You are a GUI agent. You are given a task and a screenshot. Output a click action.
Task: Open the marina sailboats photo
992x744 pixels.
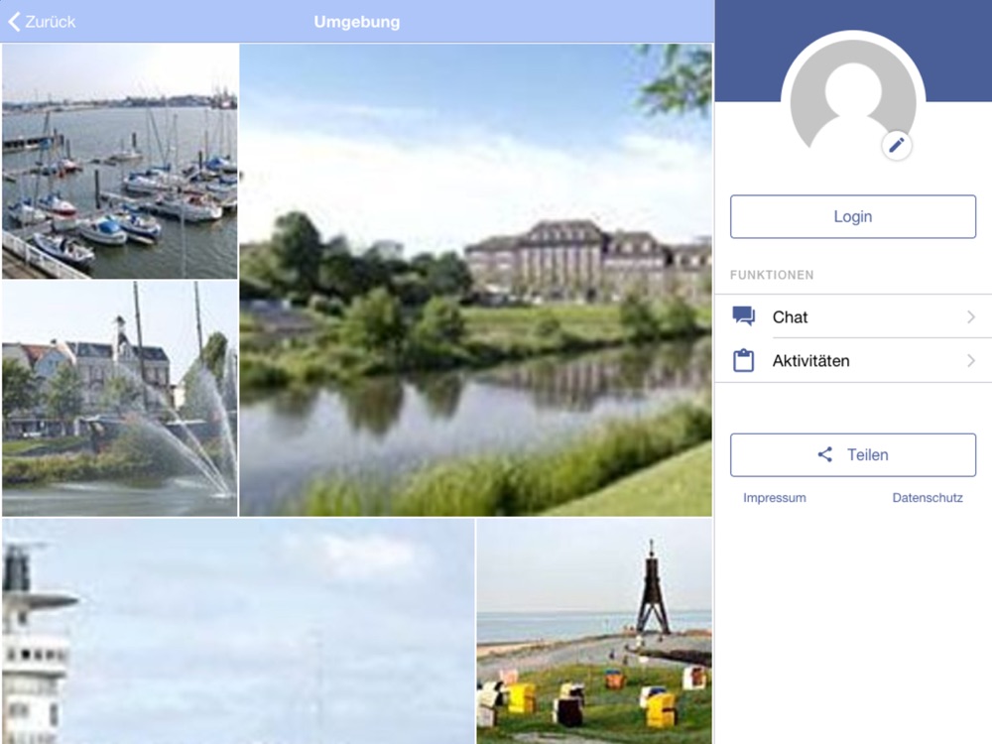point(120,162)
